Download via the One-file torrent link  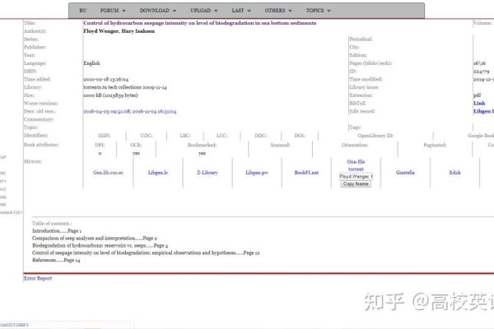pos(356,165)
